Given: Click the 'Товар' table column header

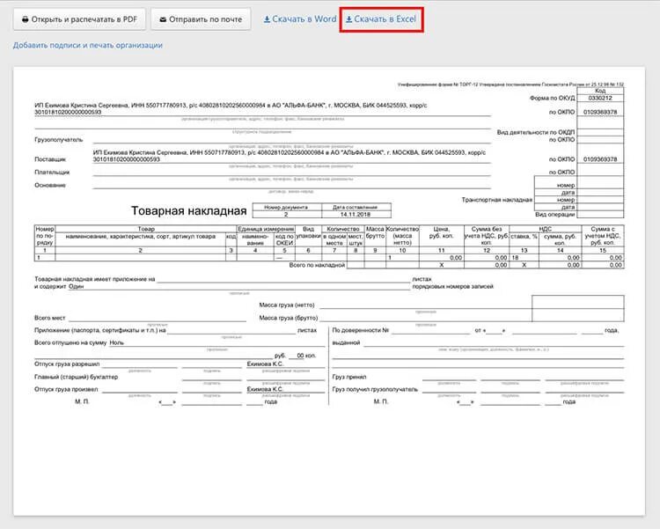Looking at the screenshot, I should tap(146, 229).
